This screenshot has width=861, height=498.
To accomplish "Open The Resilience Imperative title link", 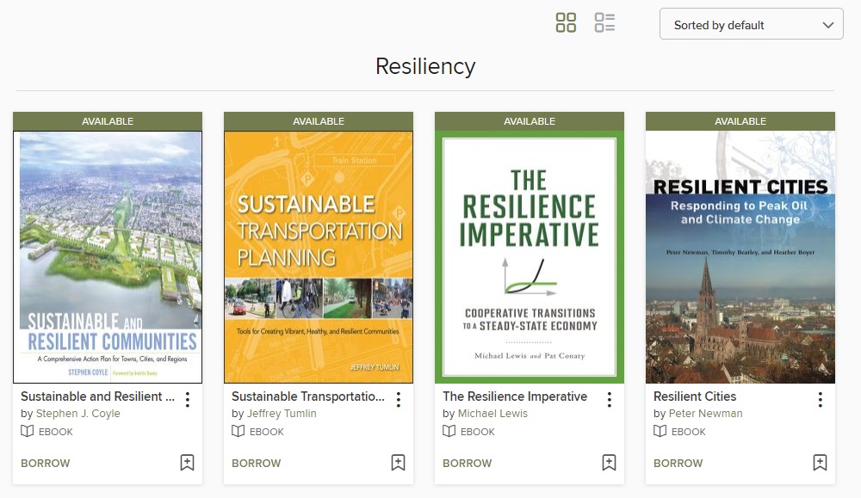I will pos(515,397).
